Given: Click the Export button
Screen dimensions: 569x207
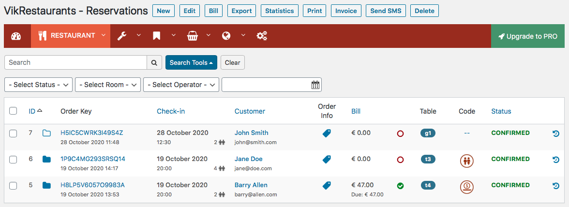Looking at the screenshot, I should click(x=242, y=11).
